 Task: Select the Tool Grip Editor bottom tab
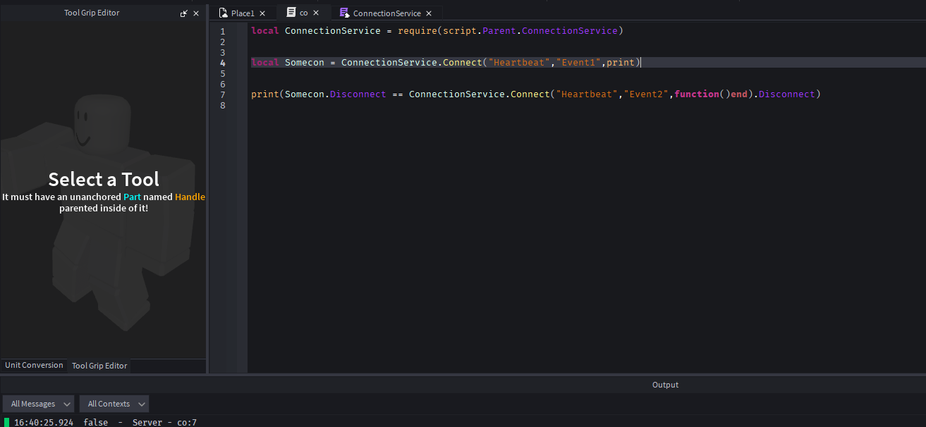99,366
